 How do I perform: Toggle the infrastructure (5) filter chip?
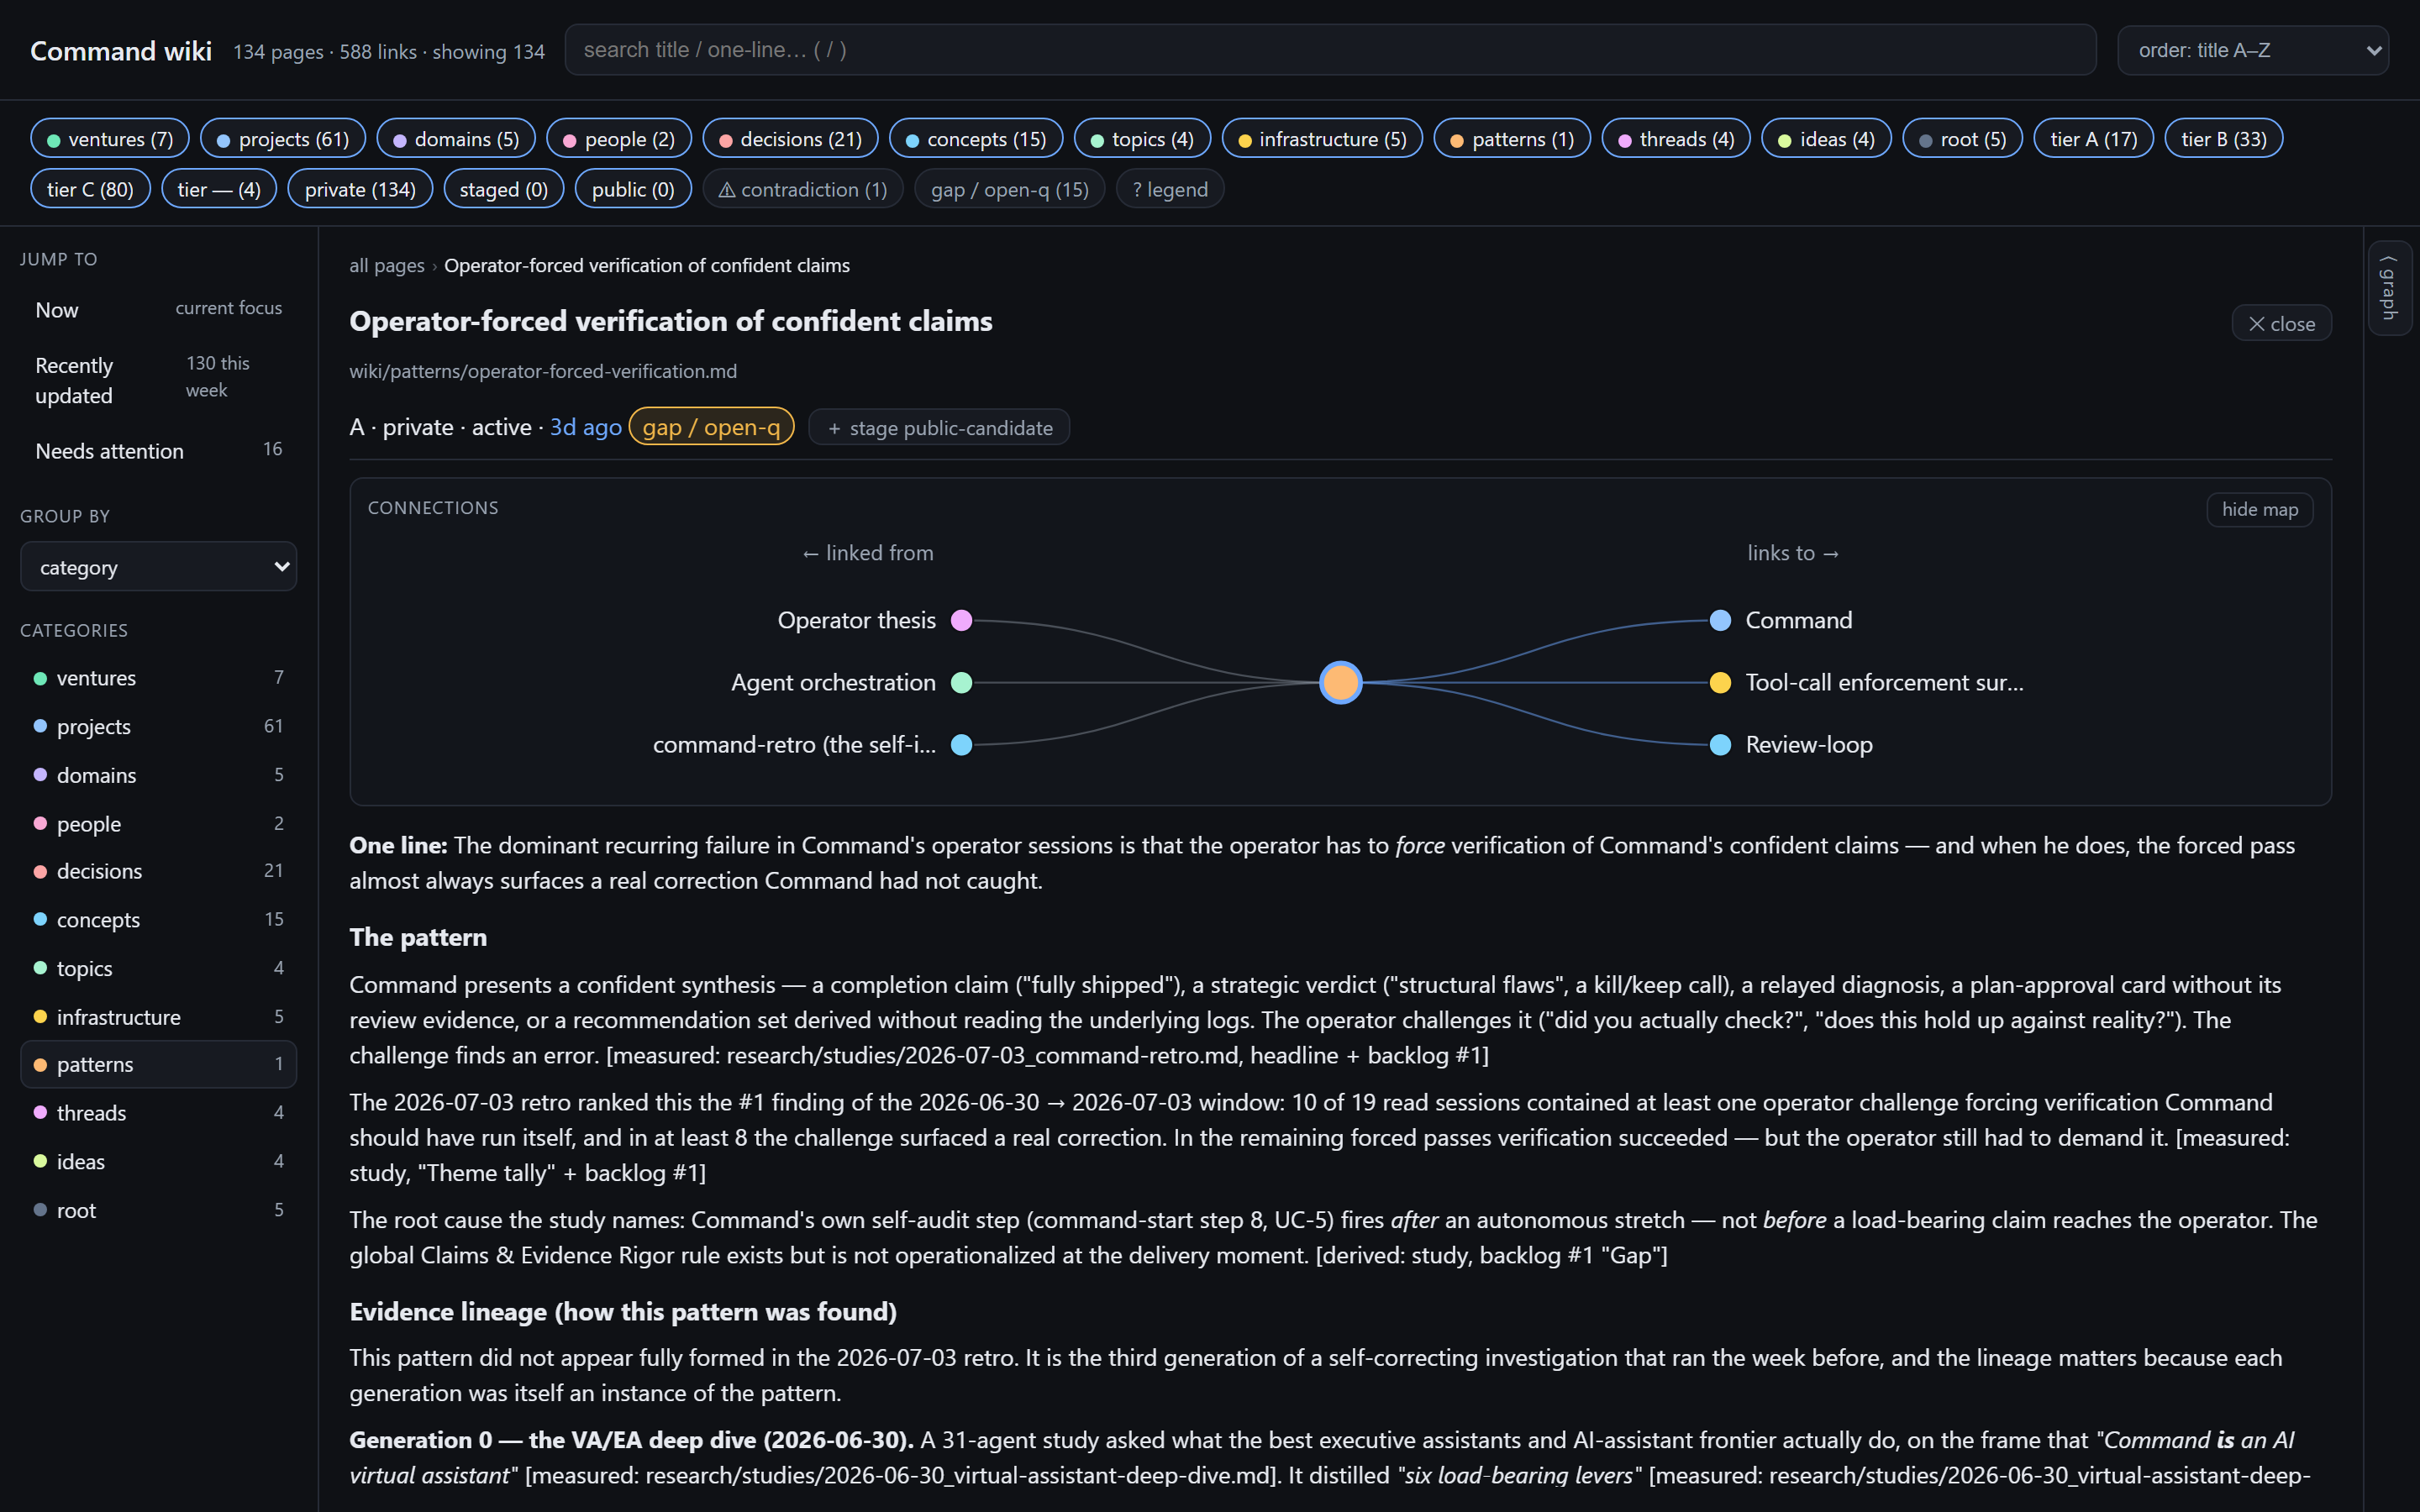1322,139
